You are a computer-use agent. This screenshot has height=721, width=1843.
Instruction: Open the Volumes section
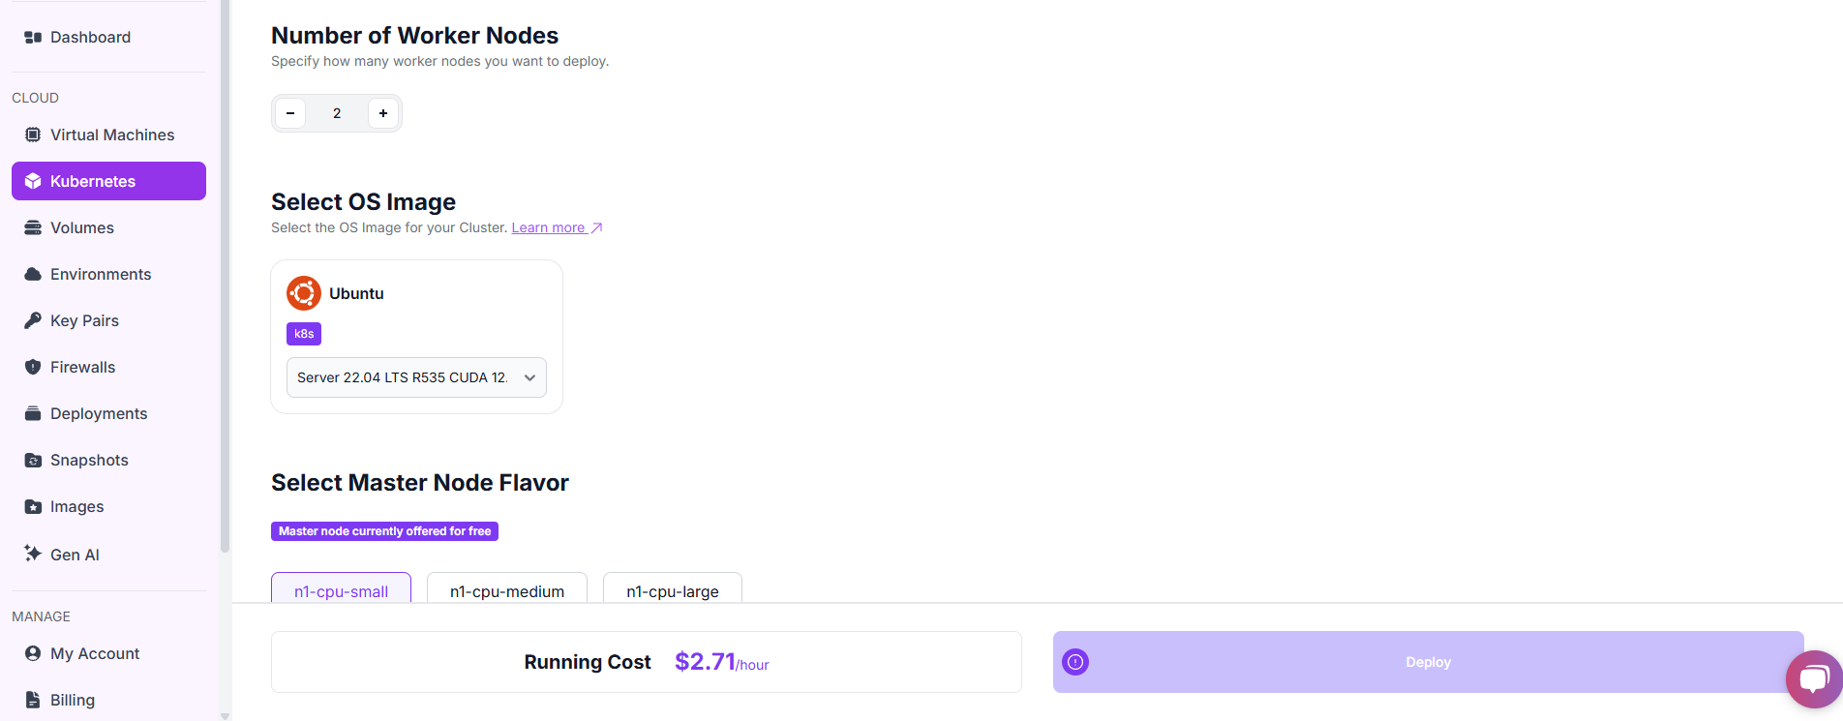pyautogui.click(x=82, y=227)
